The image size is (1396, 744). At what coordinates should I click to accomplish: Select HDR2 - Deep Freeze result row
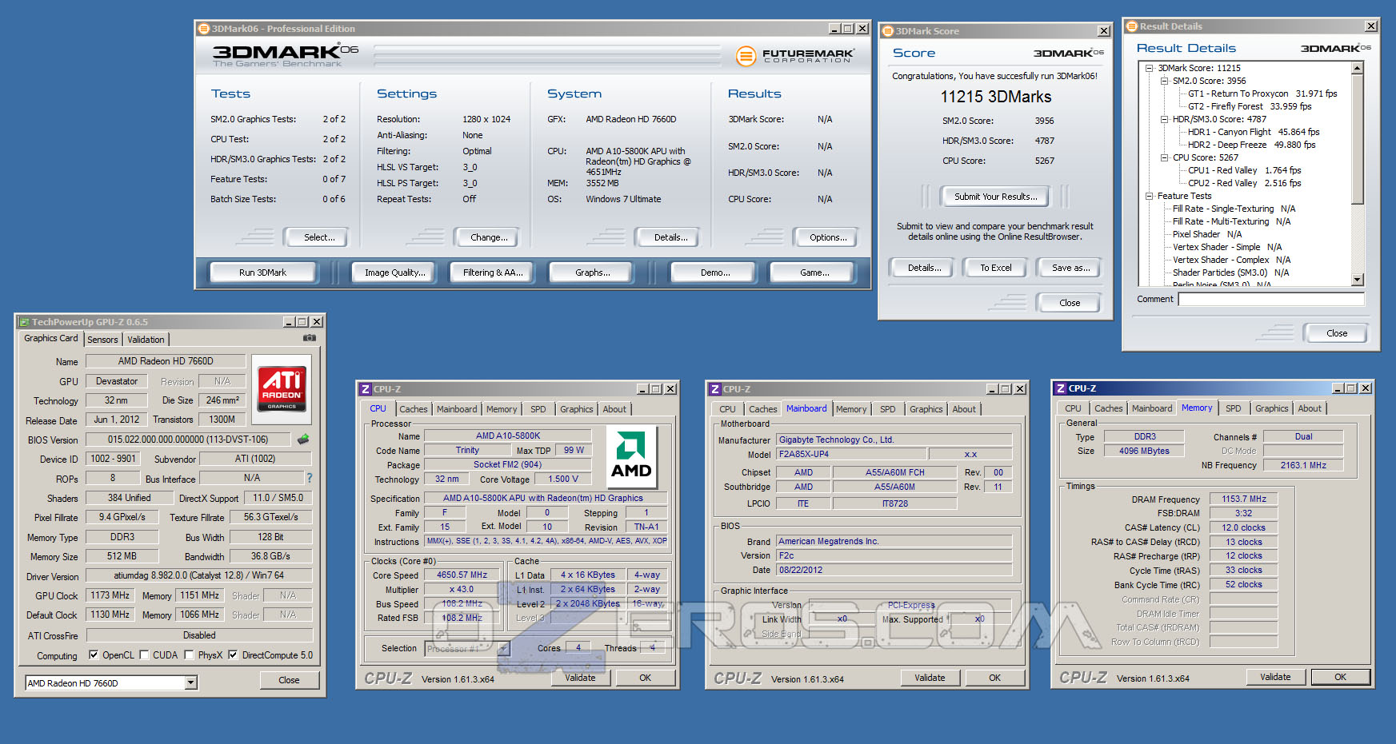1251,145
